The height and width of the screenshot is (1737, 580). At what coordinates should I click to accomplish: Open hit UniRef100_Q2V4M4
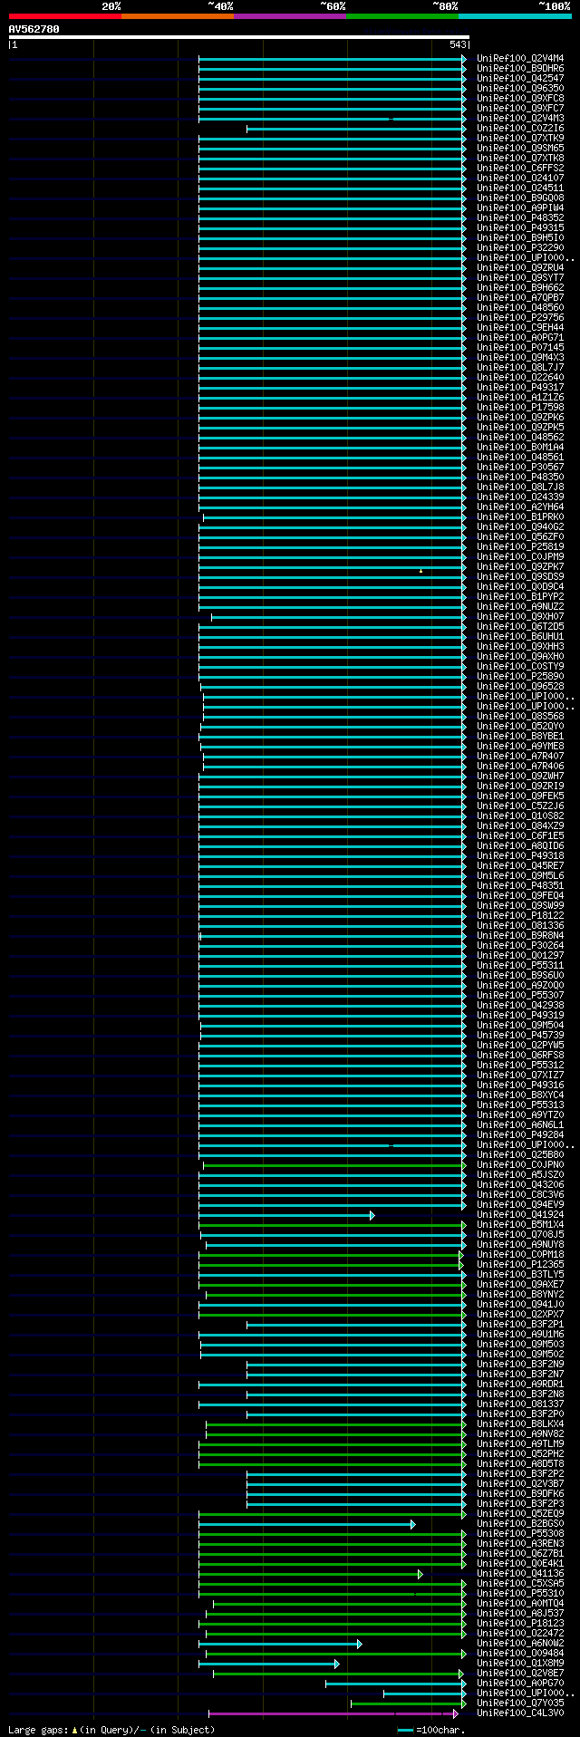(520, 58)
